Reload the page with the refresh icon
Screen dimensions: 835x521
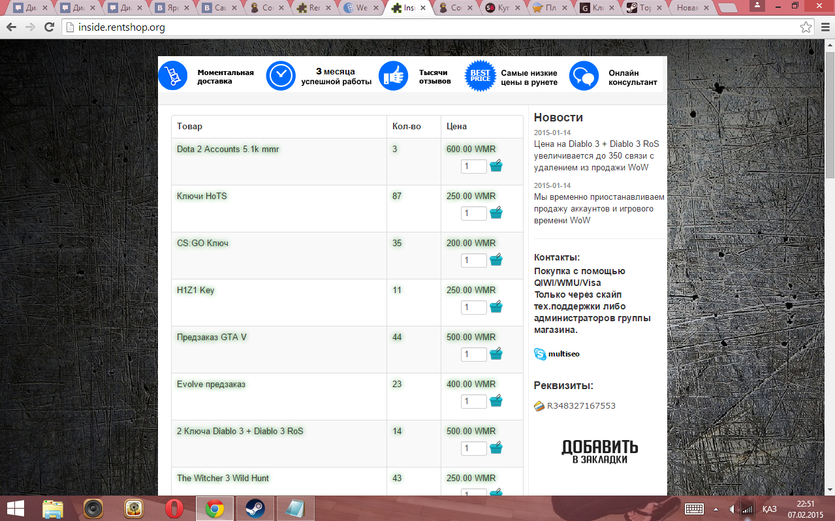click(49, 27)
